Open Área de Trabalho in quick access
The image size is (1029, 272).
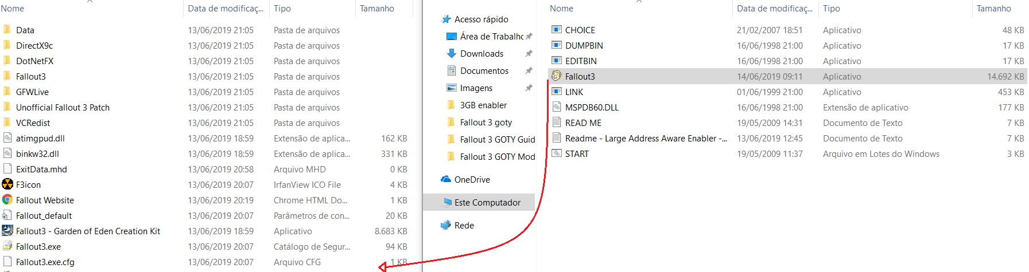click(491, 36)
